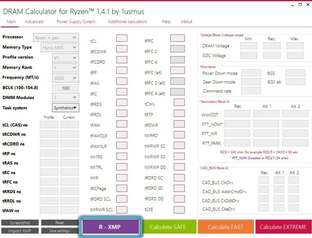Click SOC Voltage Max field

tap(295, 55)
